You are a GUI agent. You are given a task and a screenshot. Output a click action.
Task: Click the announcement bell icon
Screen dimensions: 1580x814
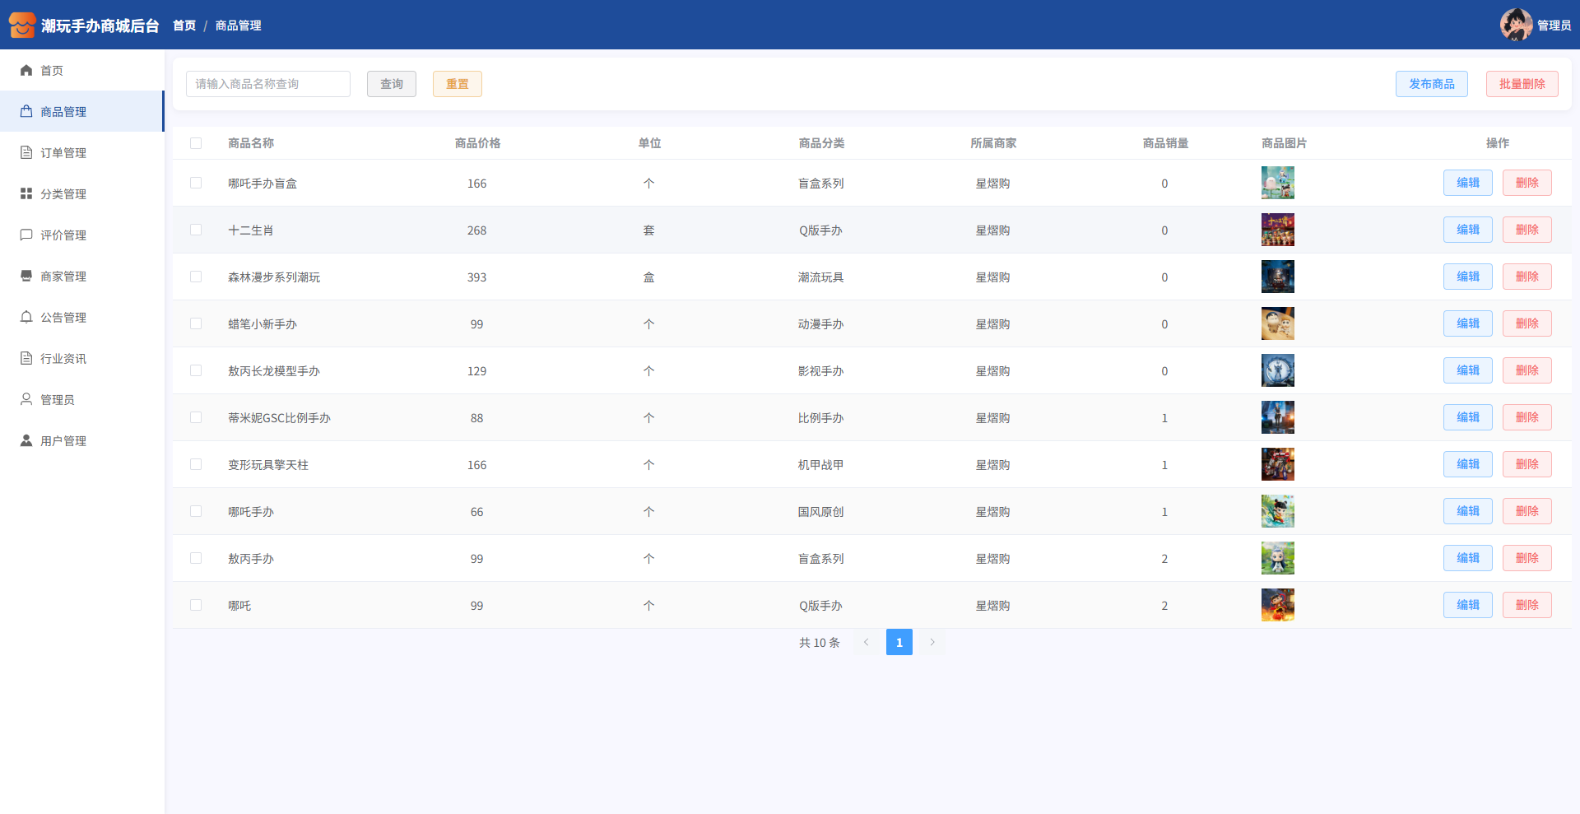click(x=26, y=318)
